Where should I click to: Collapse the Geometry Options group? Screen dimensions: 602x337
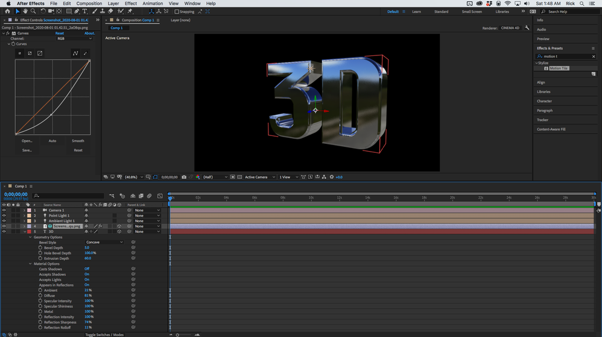(31, 237)
